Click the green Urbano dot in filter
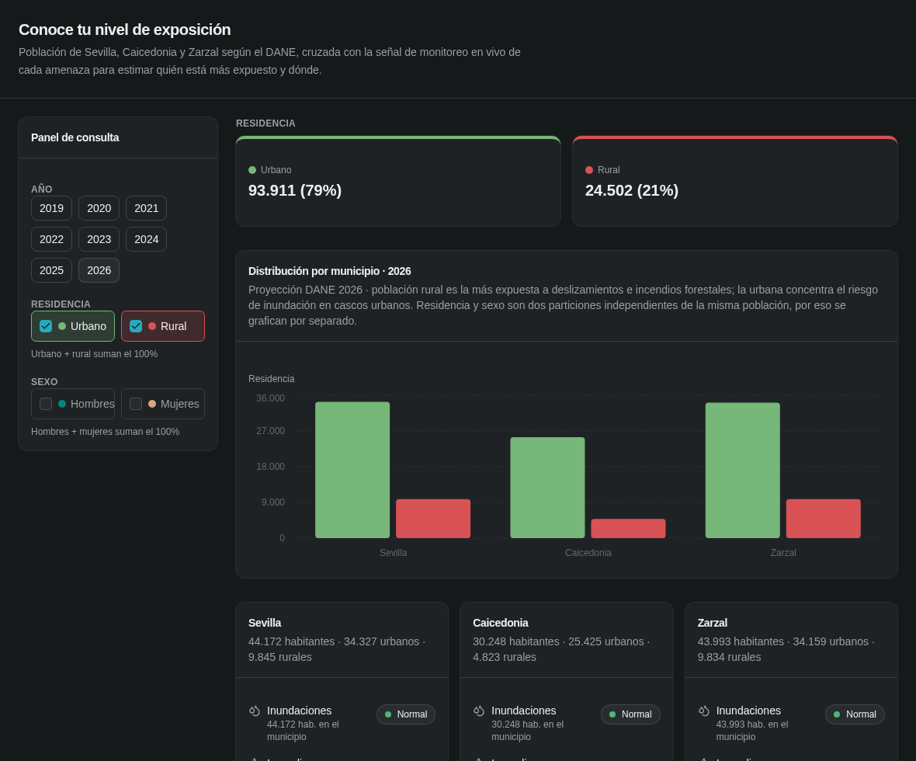 click(62, 326)
